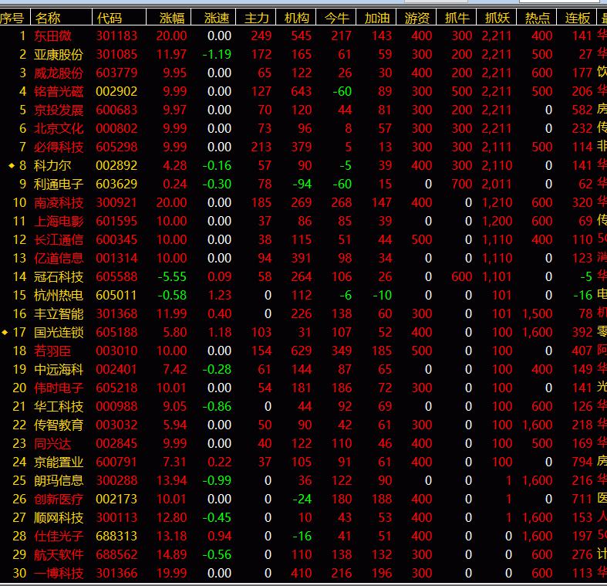
Task: Select stock 华工科技
Action: [59, 407]
